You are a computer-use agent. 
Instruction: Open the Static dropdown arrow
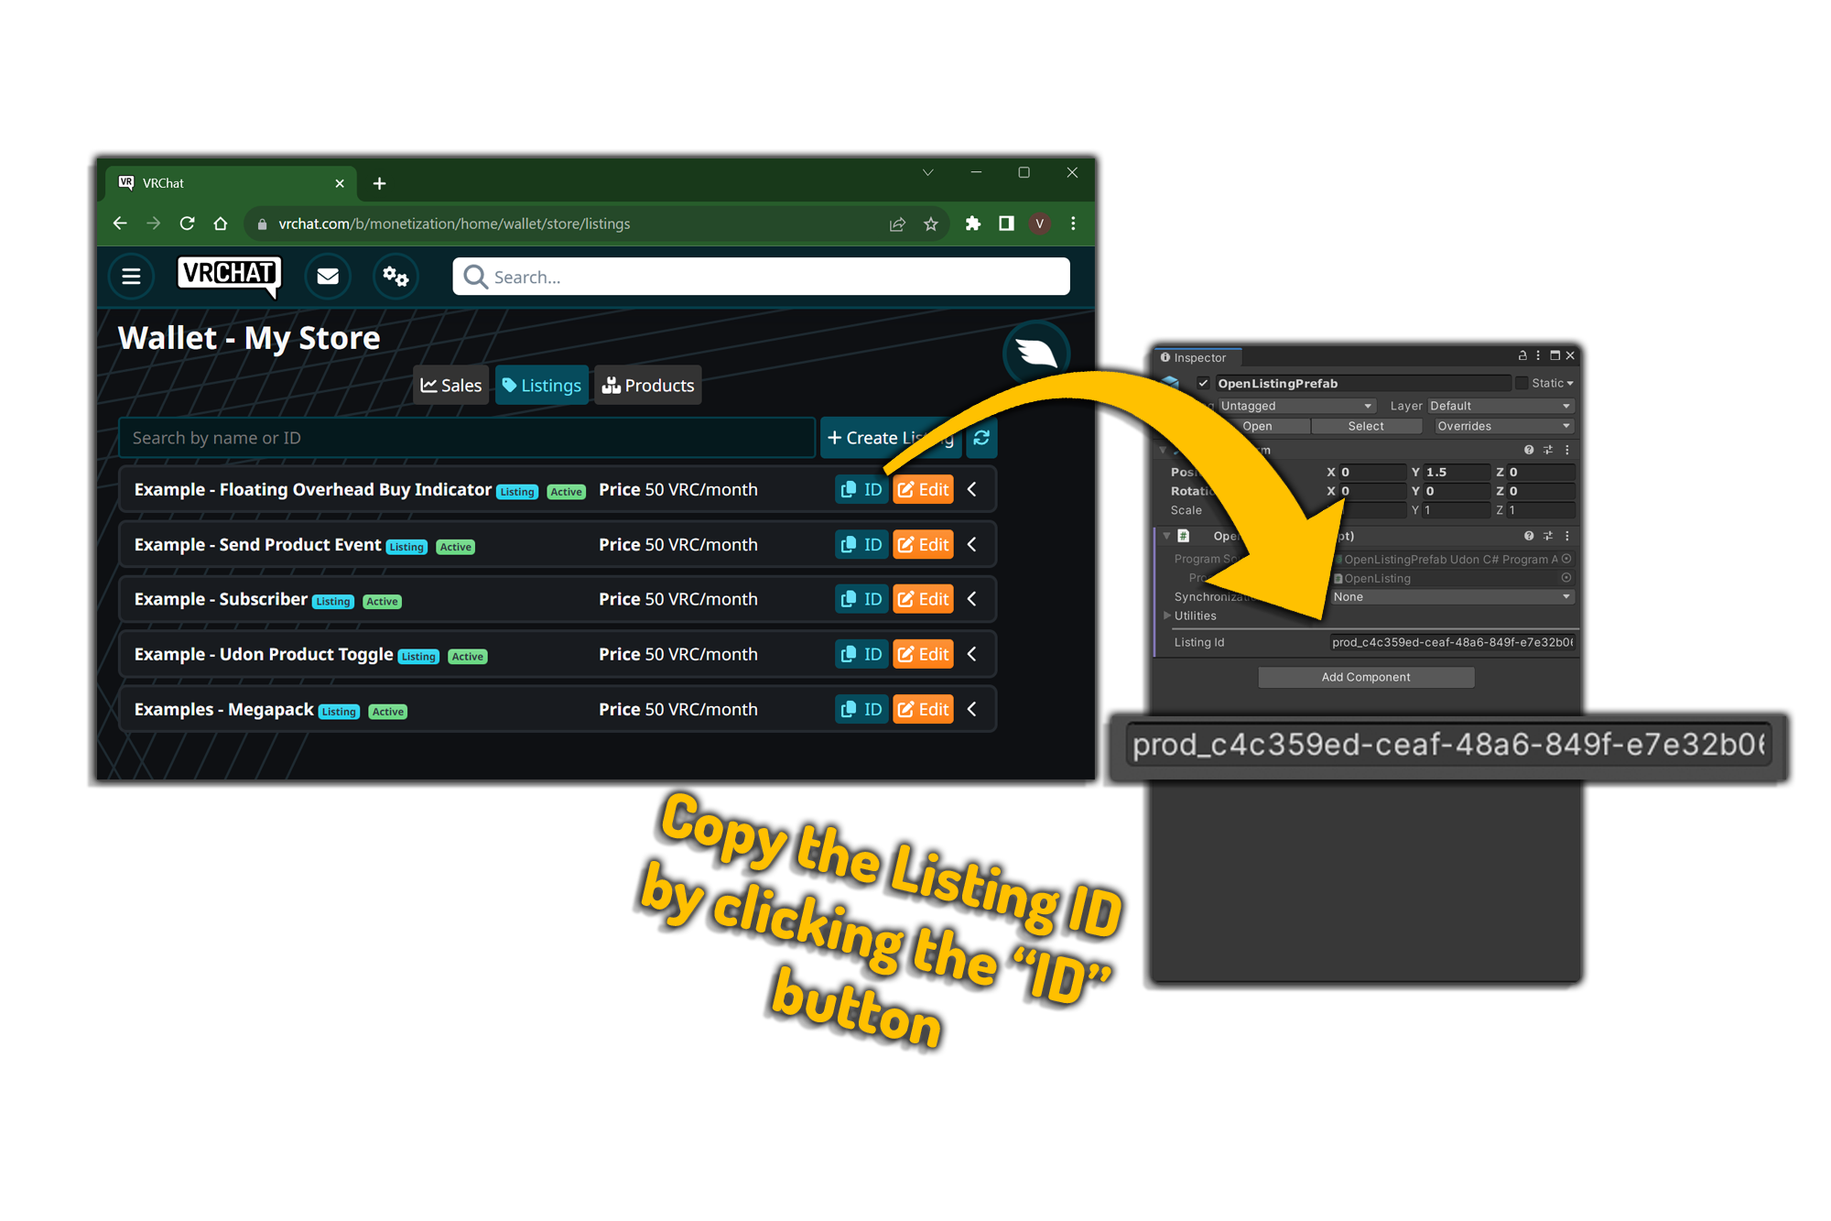pos(1570,383)
